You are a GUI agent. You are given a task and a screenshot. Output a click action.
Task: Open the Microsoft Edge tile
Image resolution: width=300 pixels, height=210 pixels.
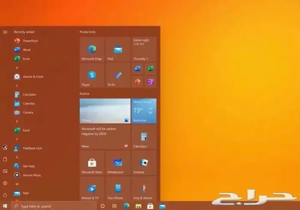[92, 49]
